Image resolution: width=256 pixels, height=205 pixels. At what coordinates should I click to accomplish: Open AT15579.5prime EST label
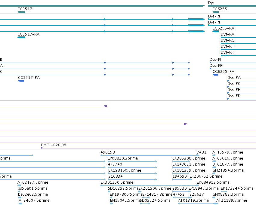tap(228, 152)
